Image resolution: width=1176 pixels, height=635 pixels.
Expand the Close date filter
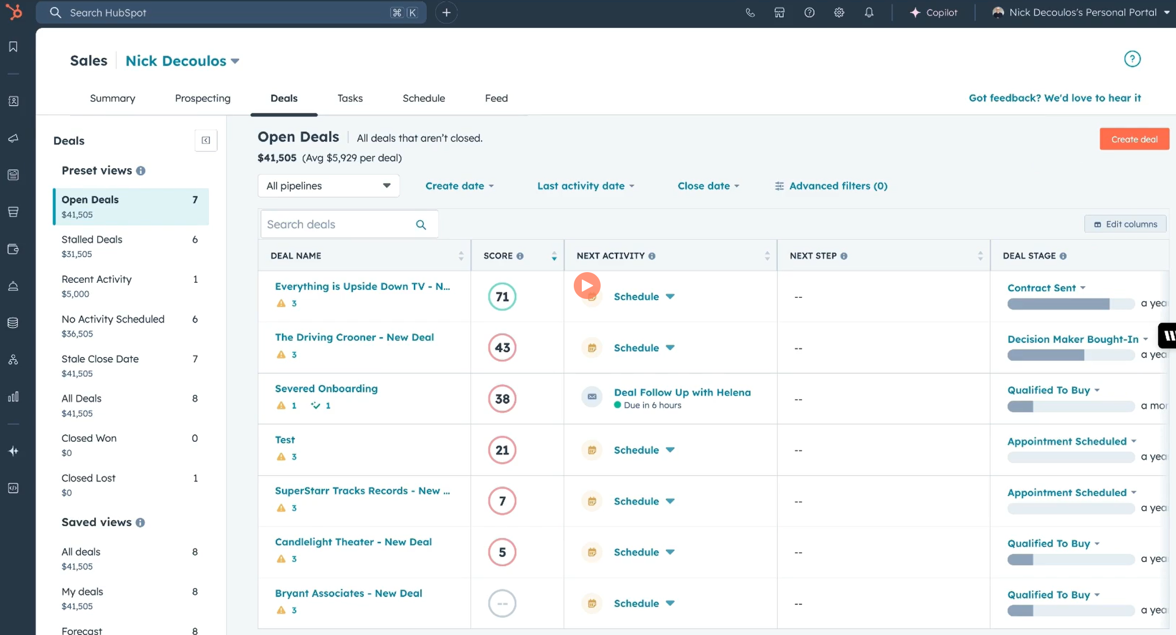tap(709, 186)
